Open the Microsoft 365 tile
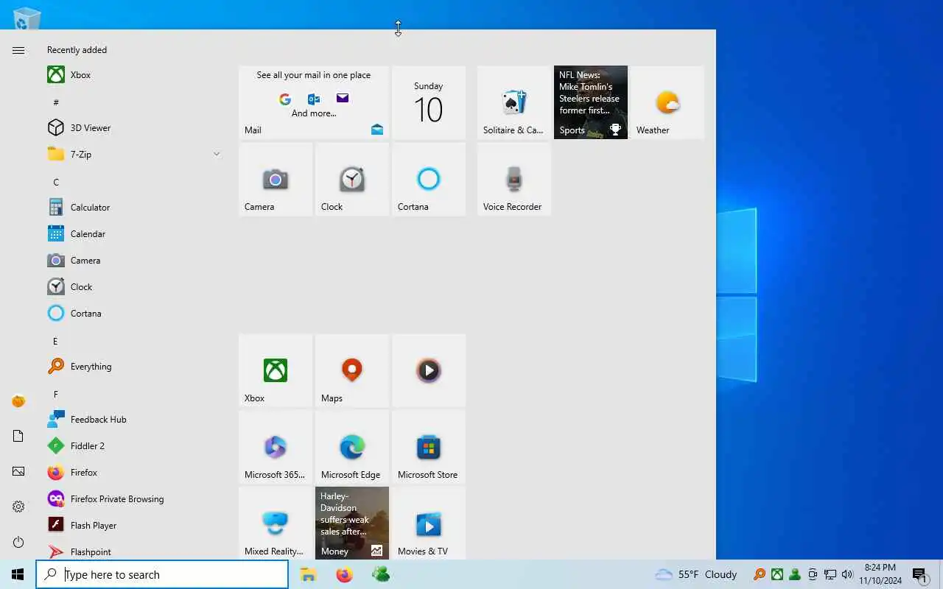This screenshot has height=589, width=943. (x=276, y=447)
